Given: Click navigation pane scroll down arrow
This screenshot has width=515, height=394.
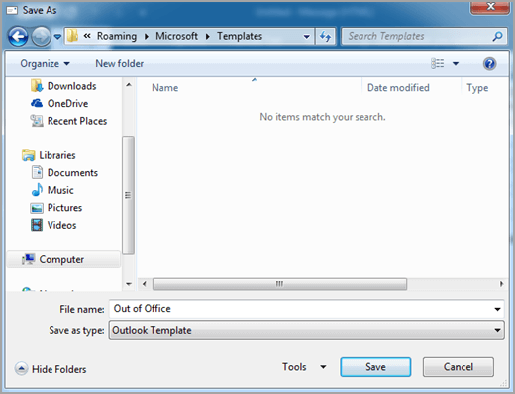Looking at the screenshot, I should [129, 284].
